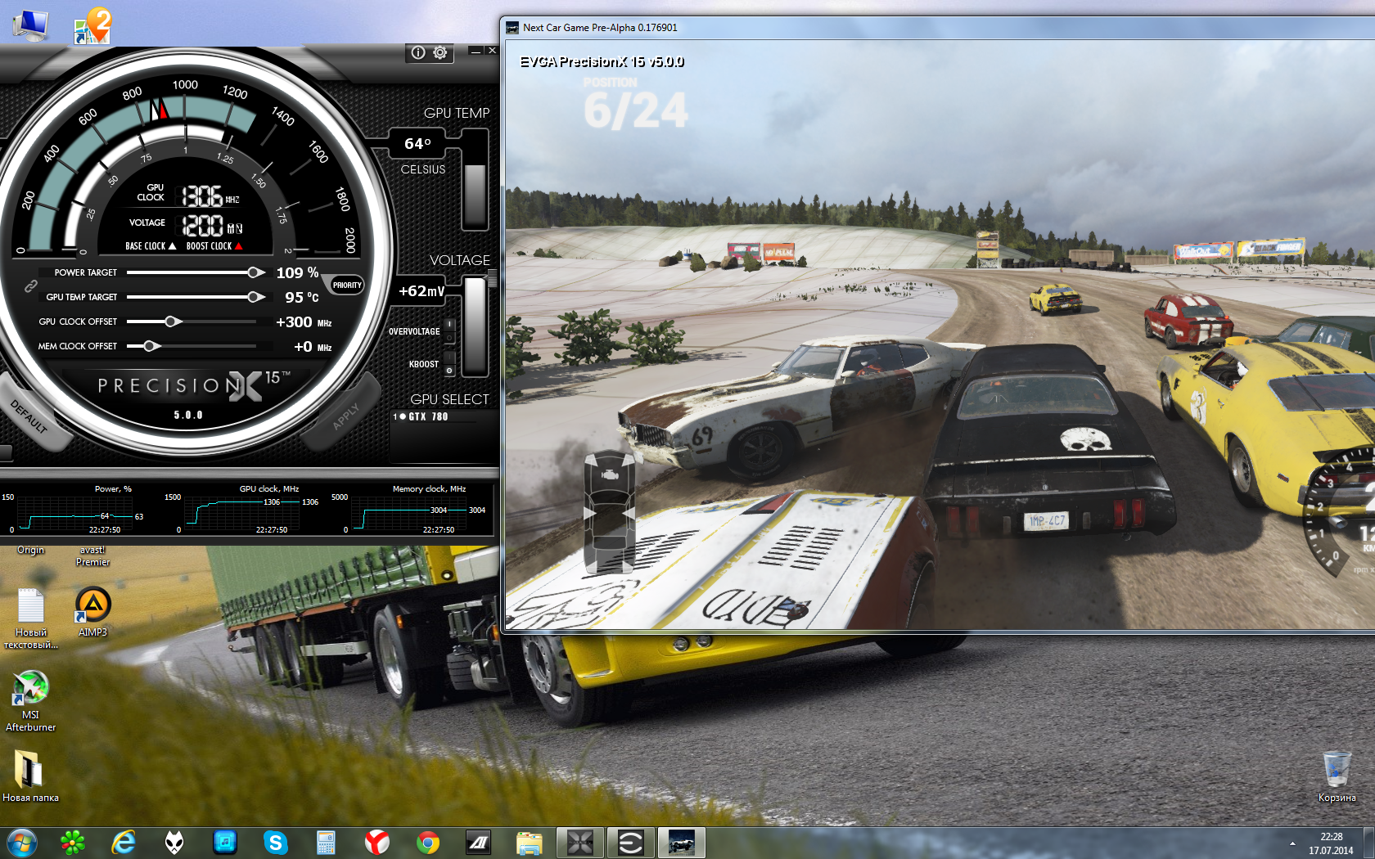Open the Windows Start menu
The image size is (1375, 859).
[21, 843]
